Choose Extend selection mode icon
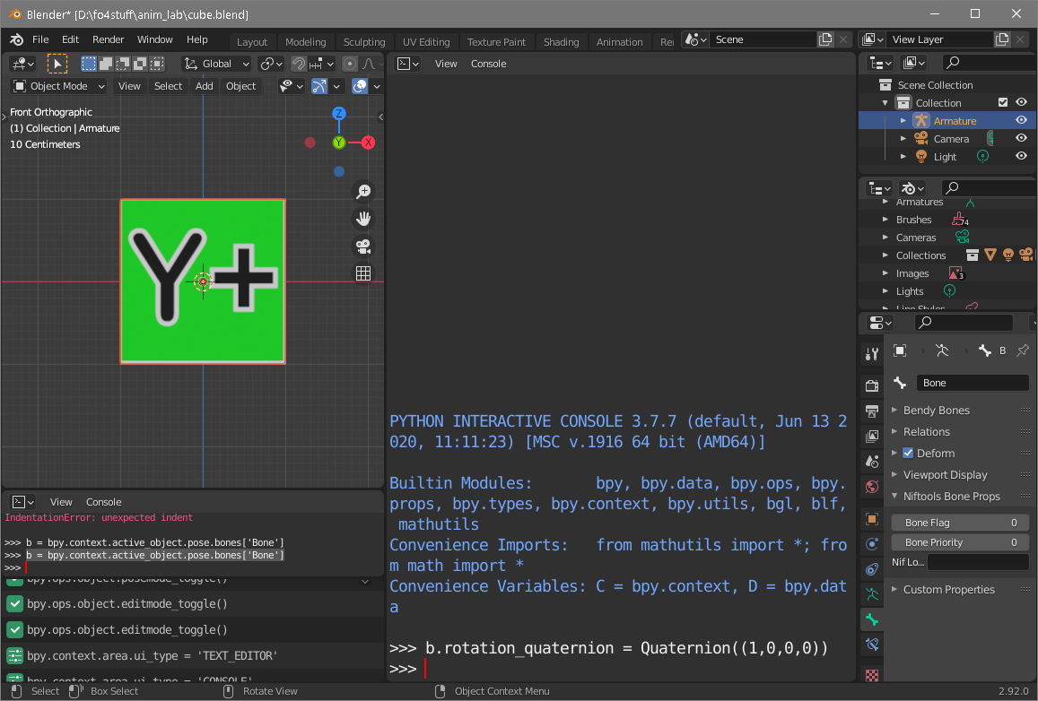Screen dimensions: 1038x701 105,64
